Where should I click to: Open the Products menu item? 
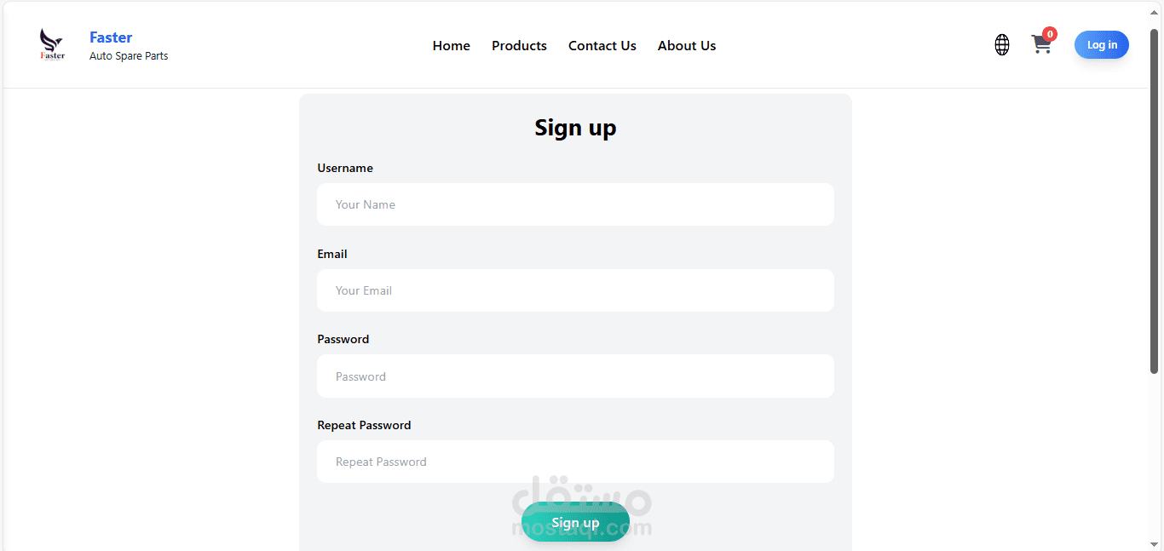click(519, 46)
